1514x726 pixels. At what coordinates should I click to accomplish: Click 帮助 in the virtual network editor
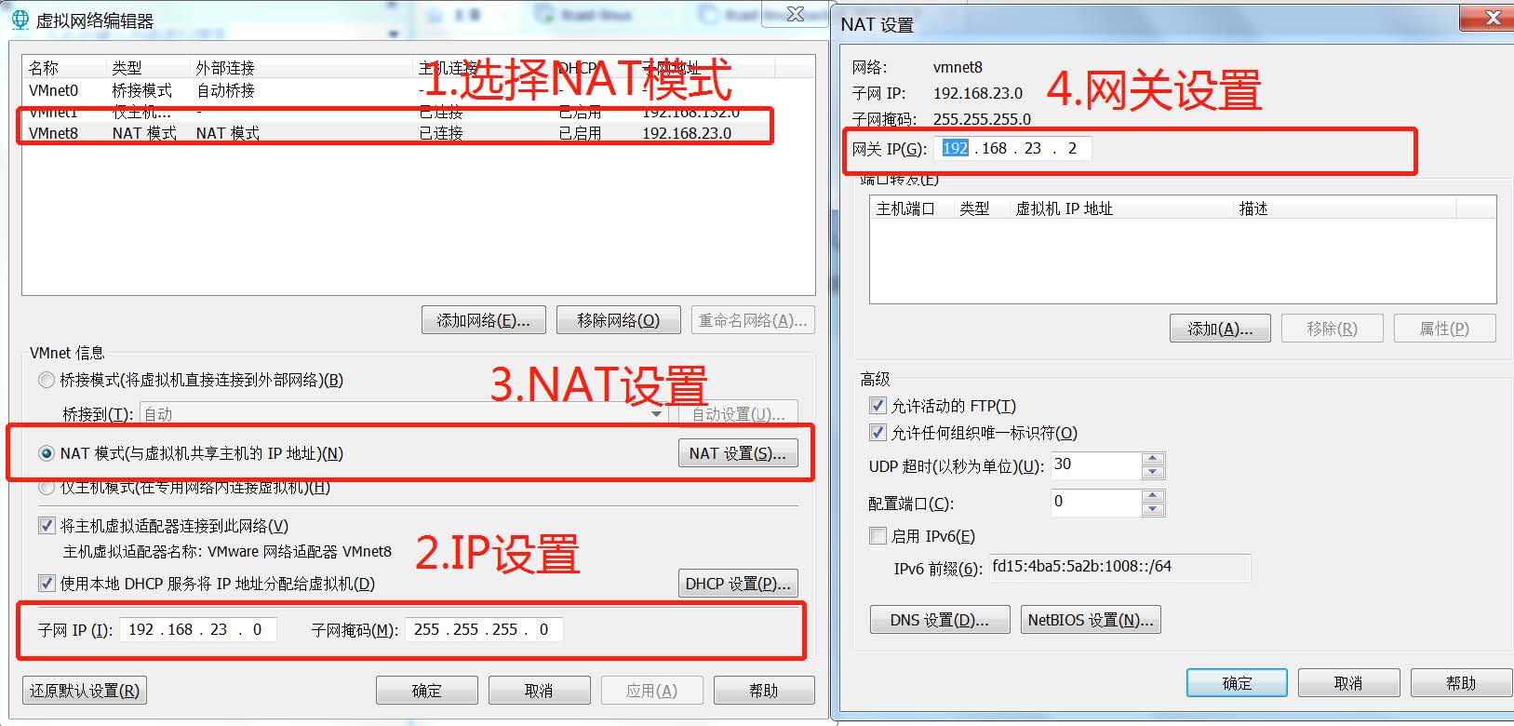tap(764, 691)
